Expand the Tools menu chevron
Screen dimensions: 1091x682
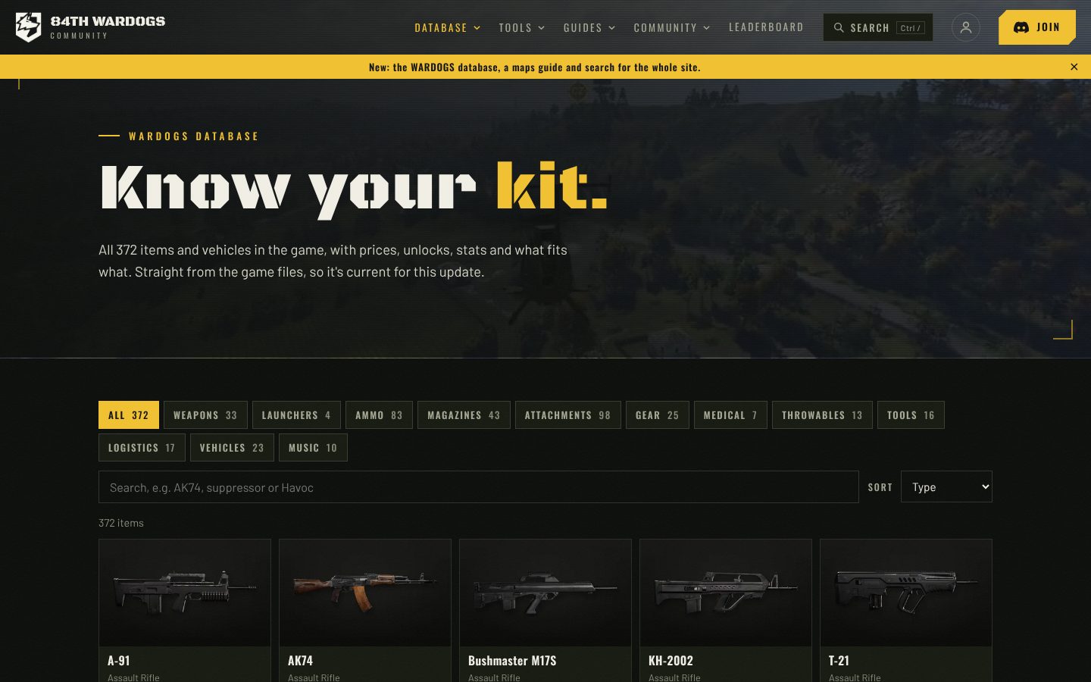(542, 28)
